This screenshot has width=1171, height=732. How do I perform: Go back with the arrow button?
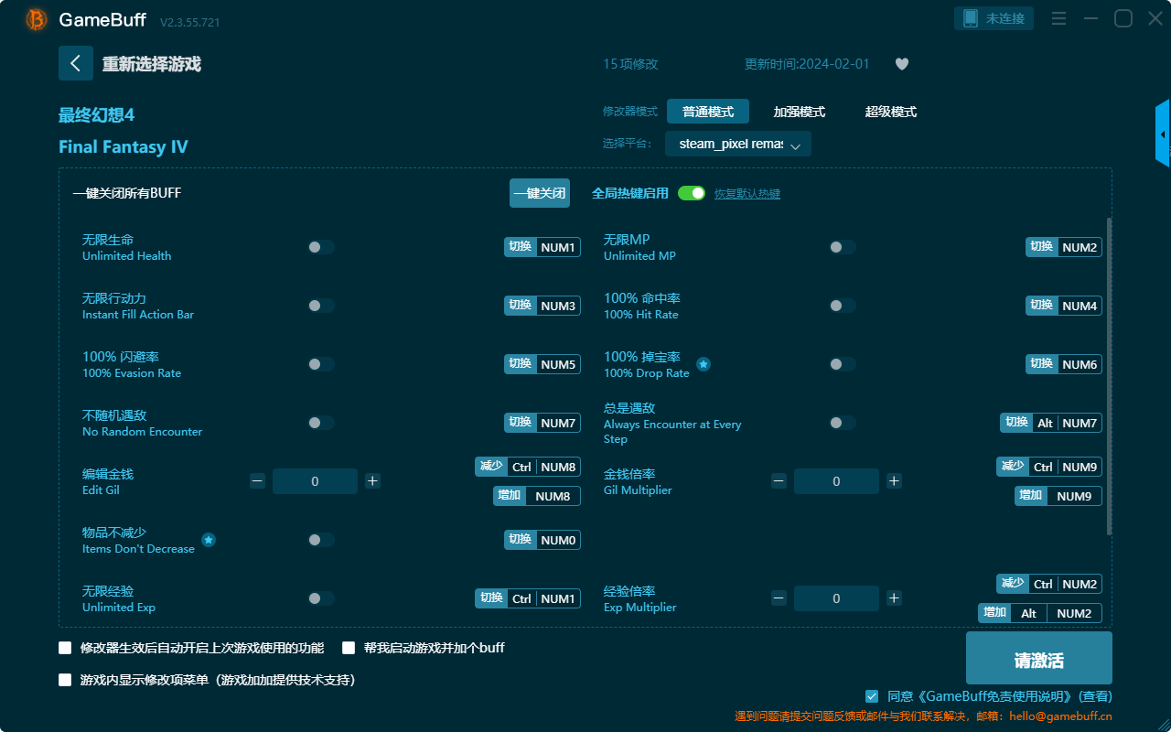pyautogui.click(x=76, y=63)
